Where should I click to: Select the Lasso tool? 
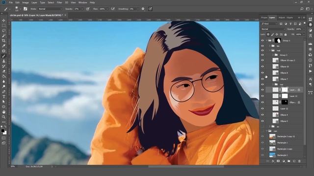pos(3,30)
